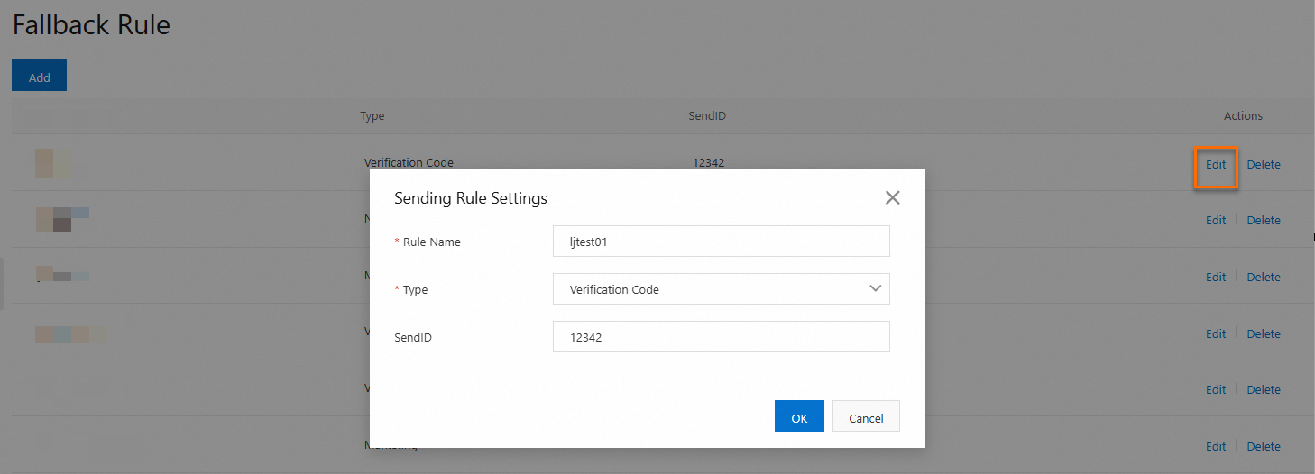Cancel the rule settings dialog

click(866, 417)
